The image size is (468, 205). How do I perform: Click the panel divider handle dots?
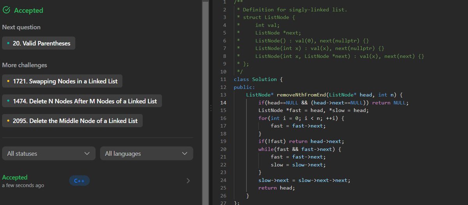click(x=211, y=108)
